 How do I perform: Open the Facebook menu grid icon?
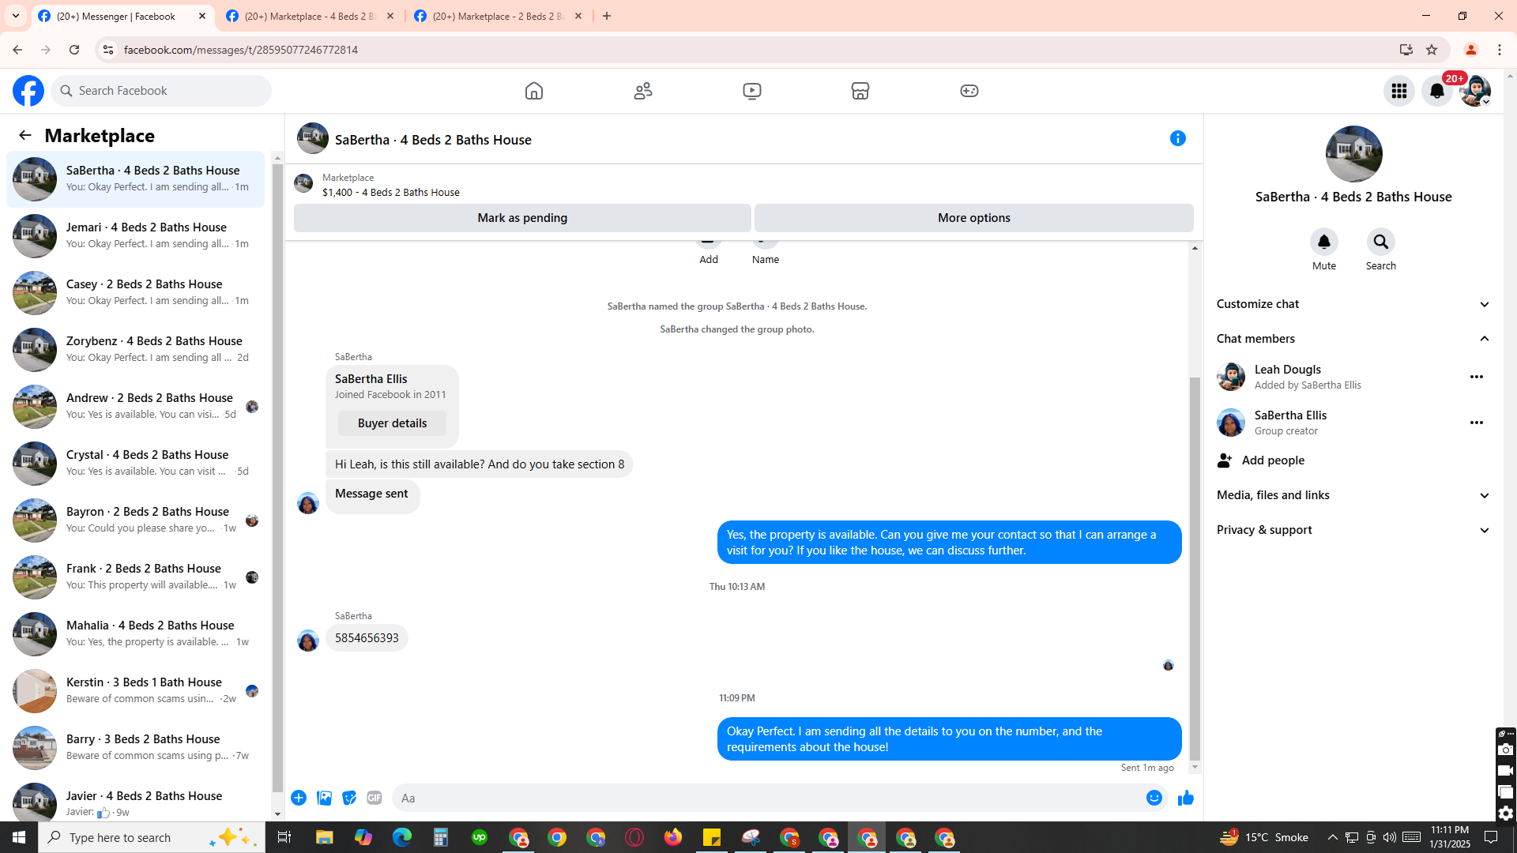coord(1399,91)
